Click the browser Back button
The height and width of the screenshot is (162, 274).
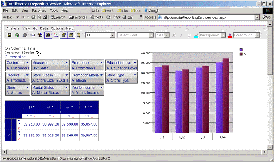[9, 17]
